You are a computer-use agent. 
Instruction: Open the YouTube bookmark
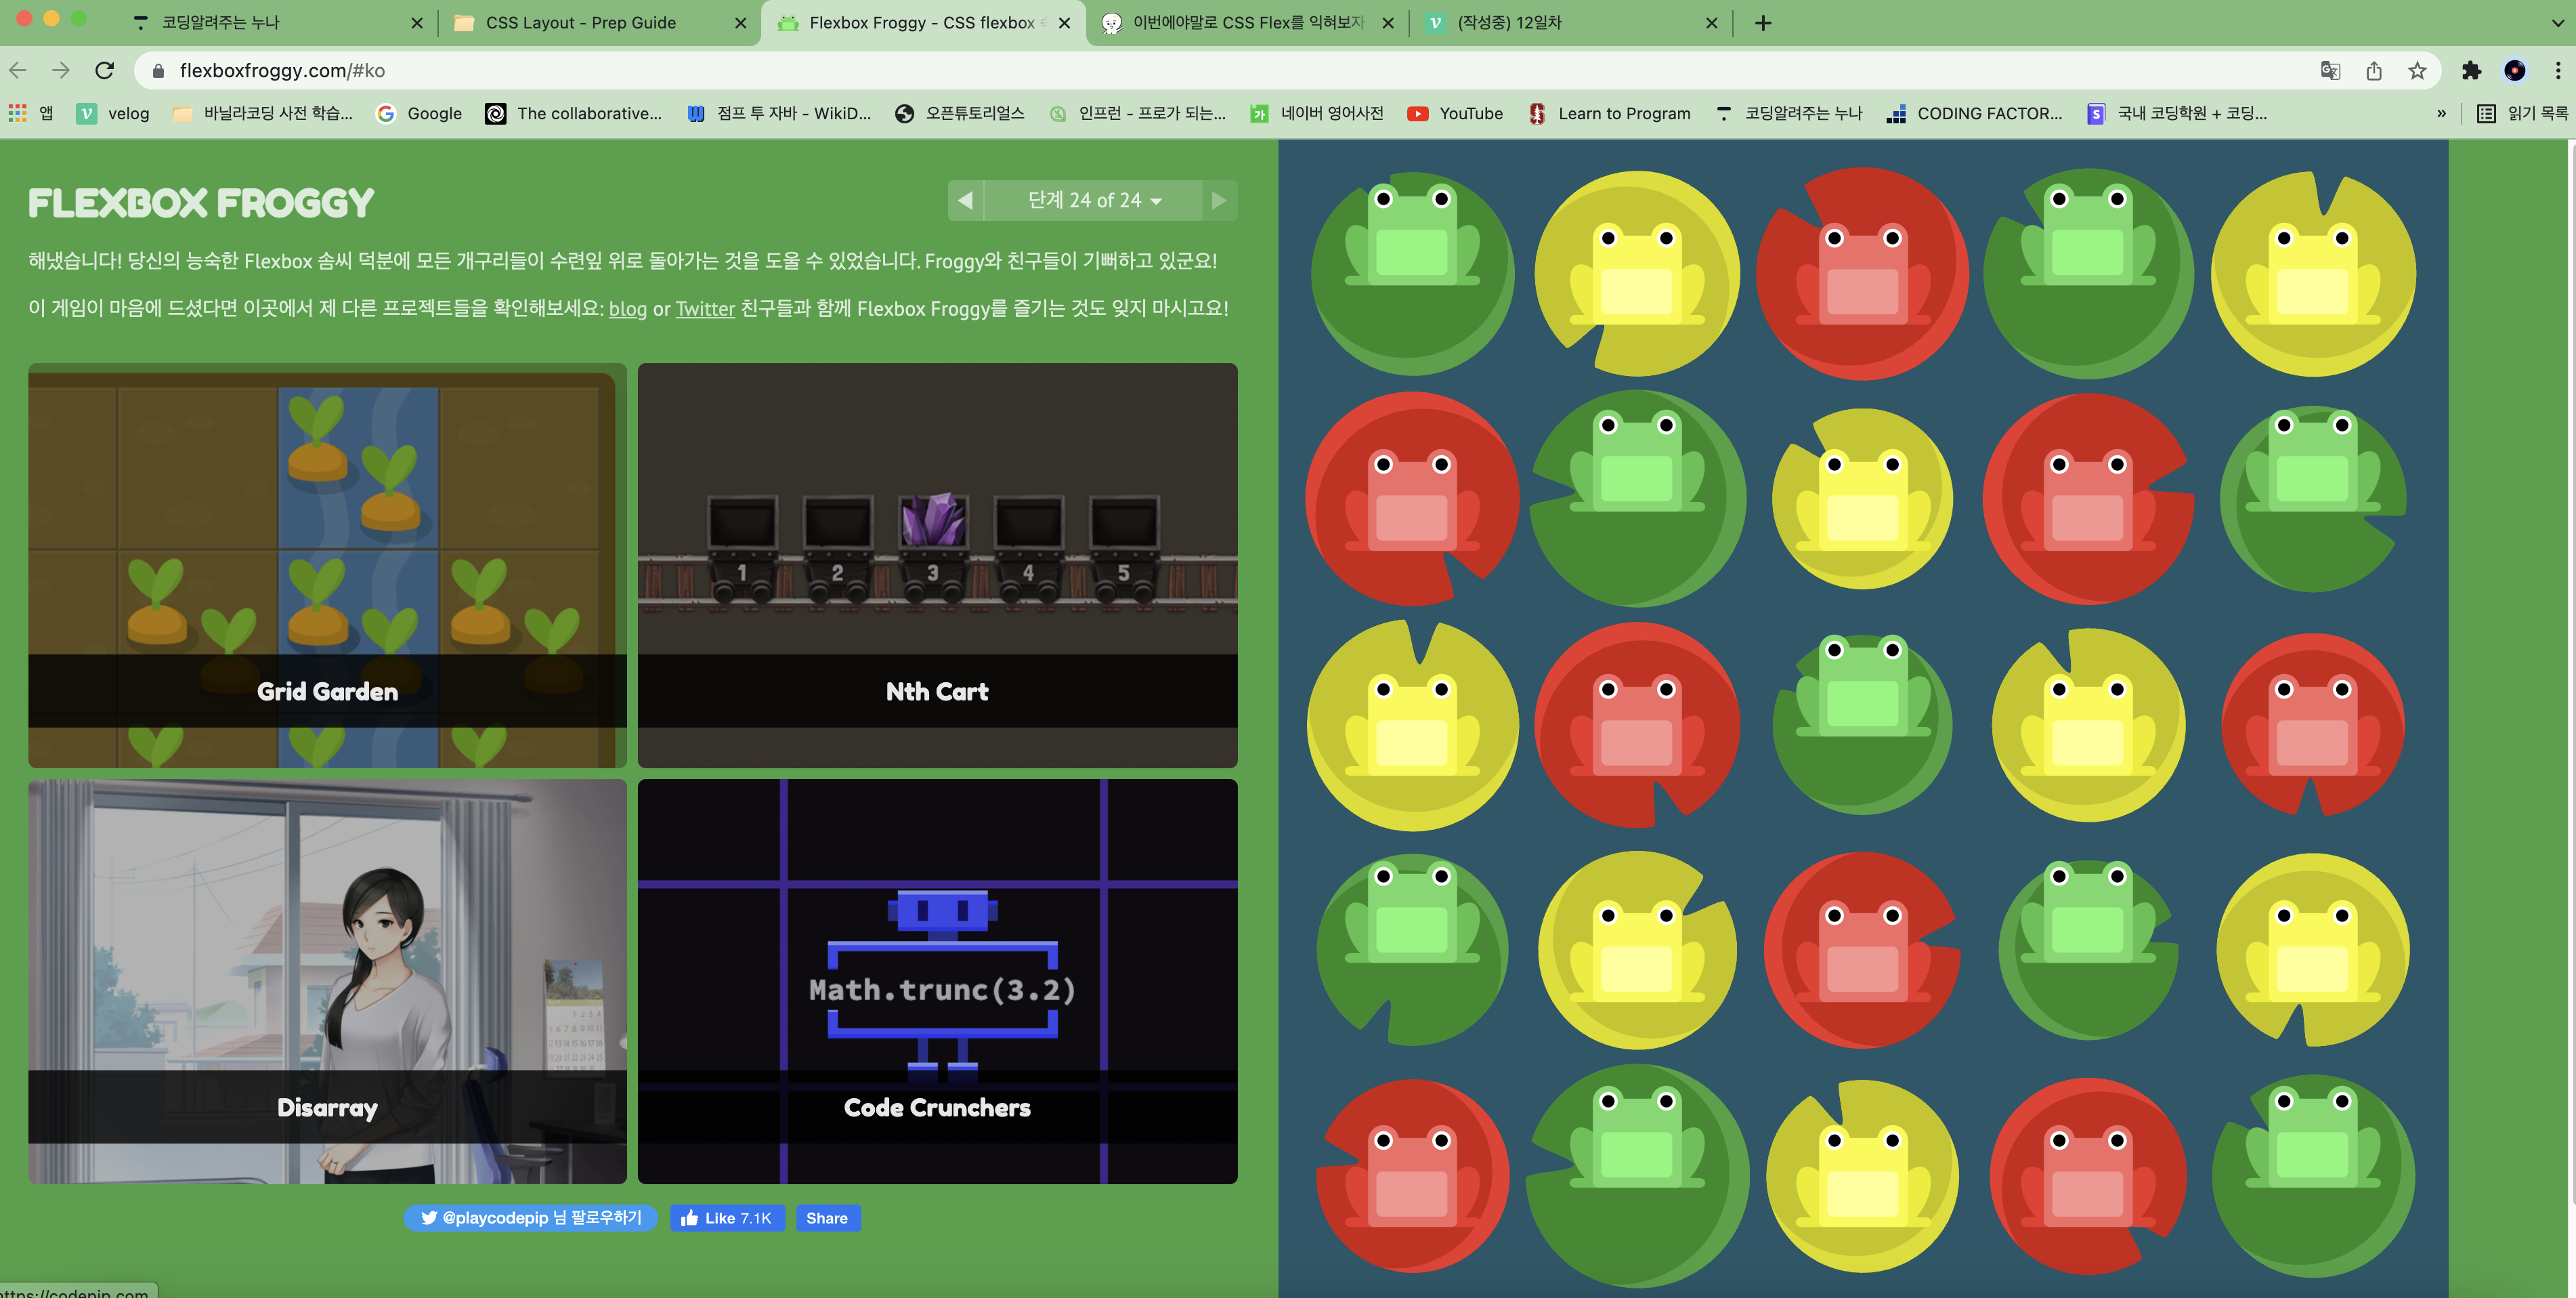pos(1454,113)
